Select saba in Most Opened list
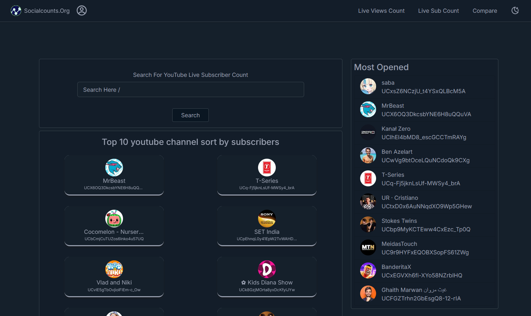Screen dimensions: 531x316 point(388,83)
